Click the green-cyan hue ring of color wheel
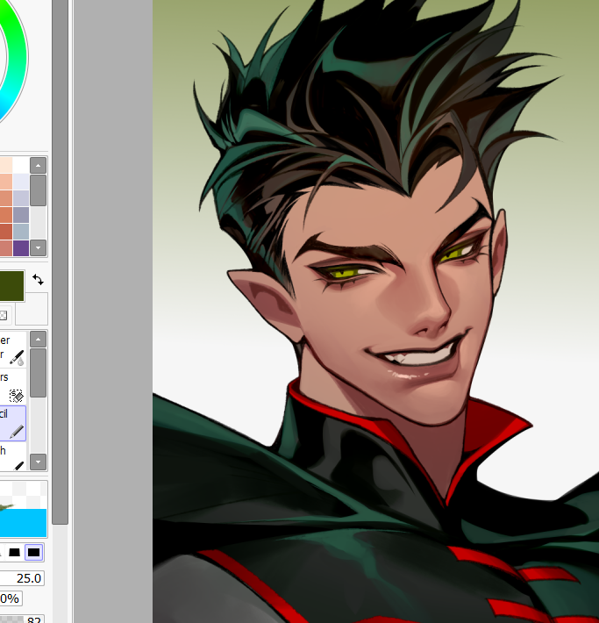This screenshot has height=623, width=599. (x=16, y=60)
